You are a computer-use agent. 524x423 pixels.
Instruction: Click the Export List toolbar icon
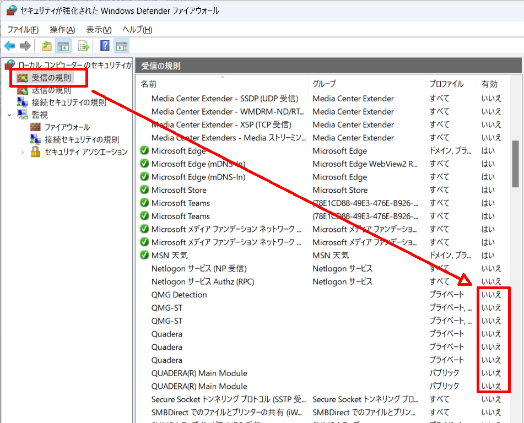click(x=84, y=46)
